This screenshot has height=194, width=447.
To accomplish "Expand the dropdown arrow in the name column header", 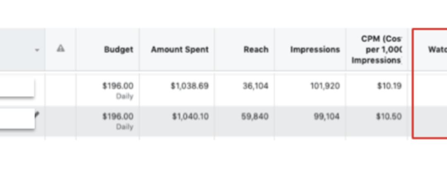I will 37,50.
